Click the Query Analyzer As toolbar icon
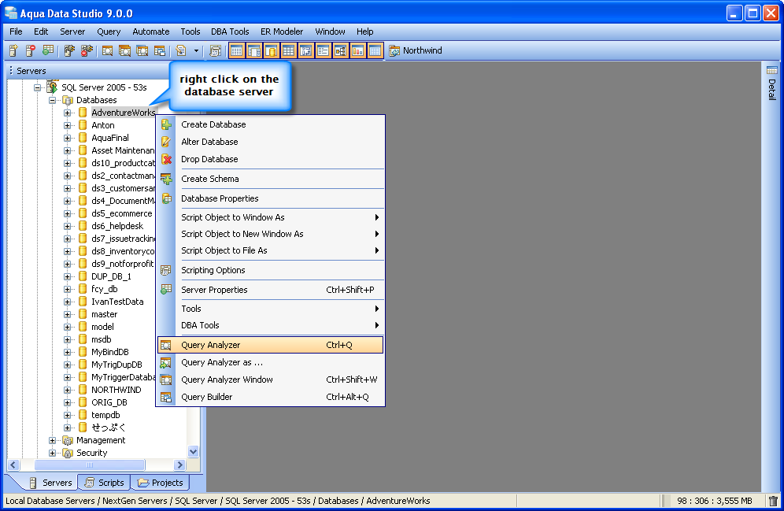784x511 pixels. point(124,50)
